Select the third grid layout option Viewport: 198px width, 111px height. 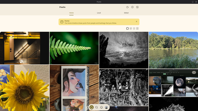click(134, 29)
